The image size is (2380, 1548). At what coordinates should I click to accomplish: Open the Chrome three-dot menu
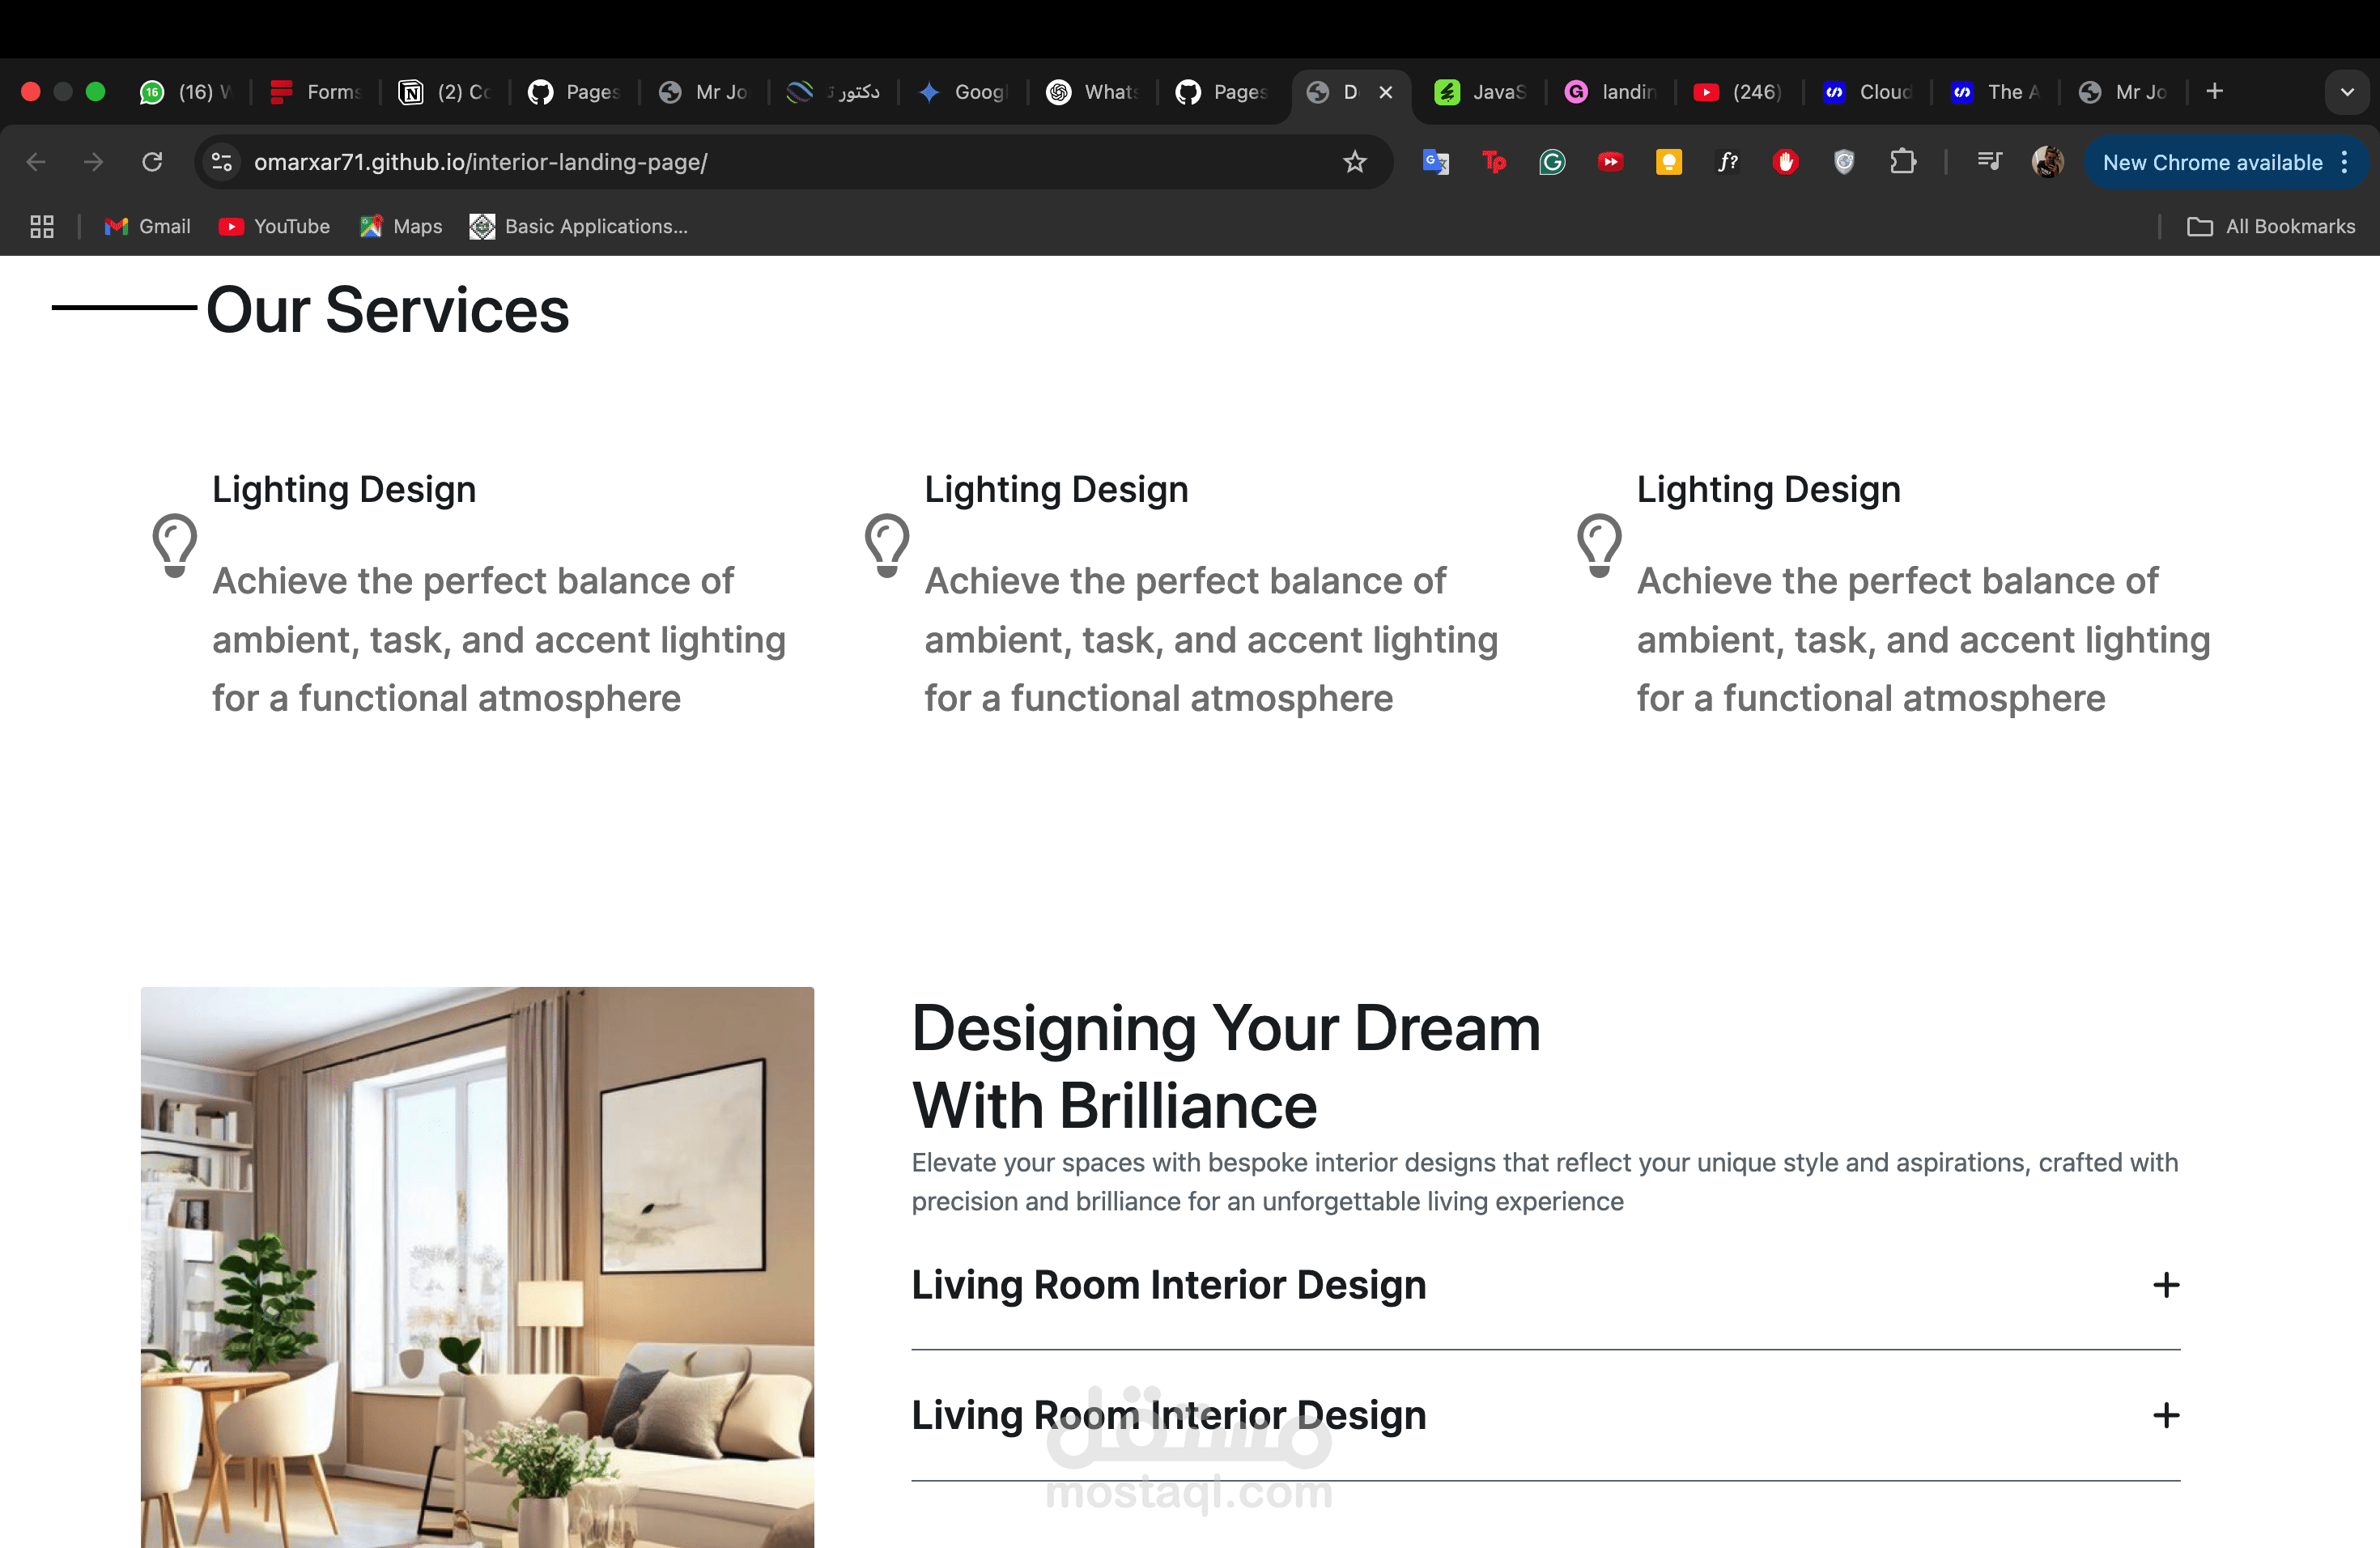click(x=2345, y=162)
